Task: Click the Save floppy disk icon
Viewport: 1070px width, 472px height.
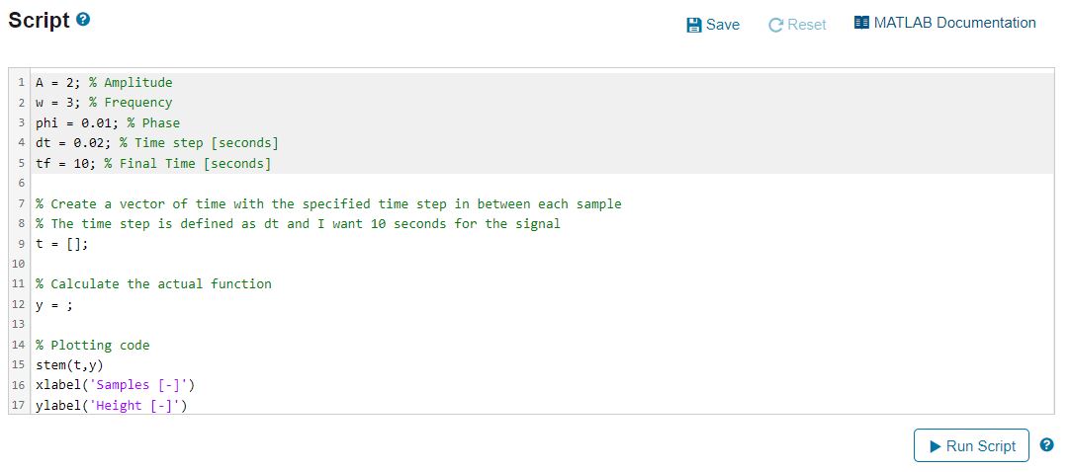Action: tap(694, 26)
